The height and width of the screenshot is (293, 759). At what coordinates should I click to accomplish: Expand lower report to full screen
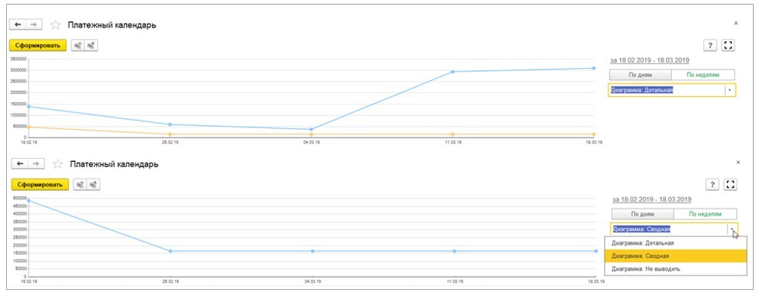731,185
